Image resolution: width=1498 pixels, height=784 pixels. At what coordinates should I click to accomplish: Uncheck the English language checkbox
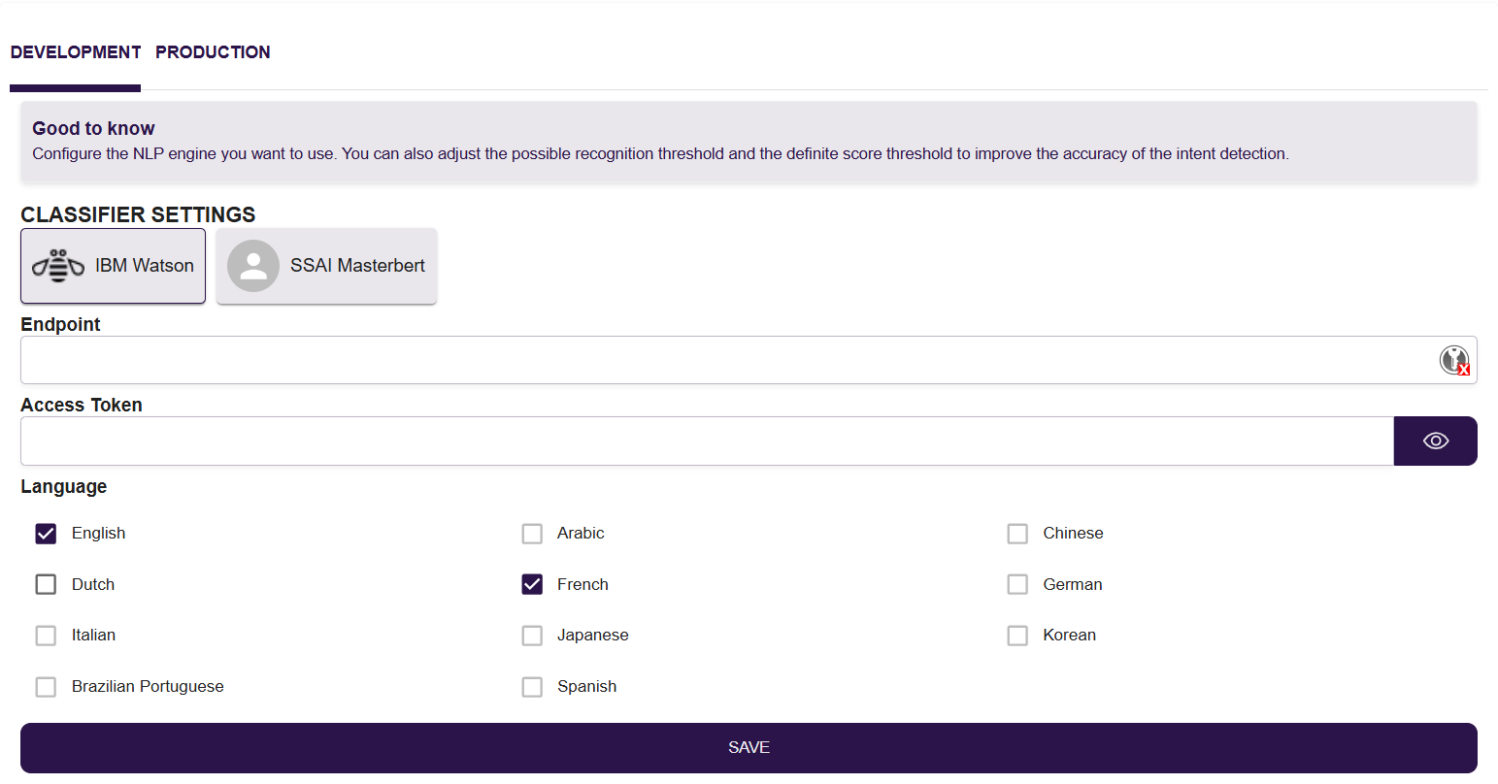coord(46,534)
